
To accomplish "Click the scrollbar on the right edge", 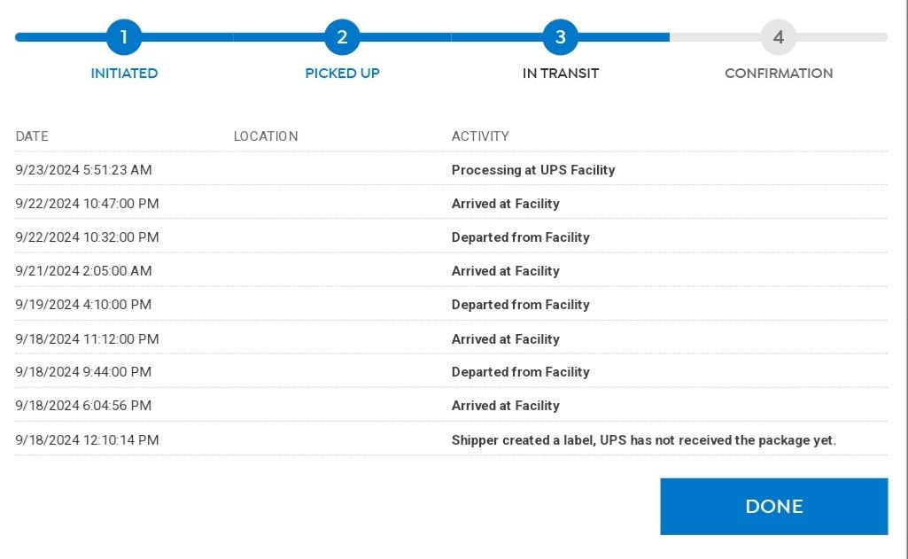I will click(903, 266).
